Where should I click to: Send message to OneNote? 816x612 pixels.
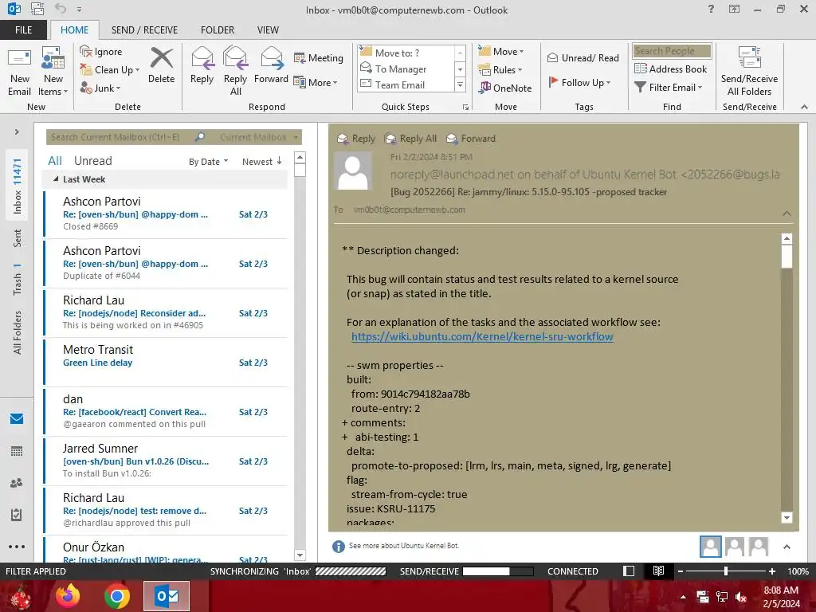(505, 88)
